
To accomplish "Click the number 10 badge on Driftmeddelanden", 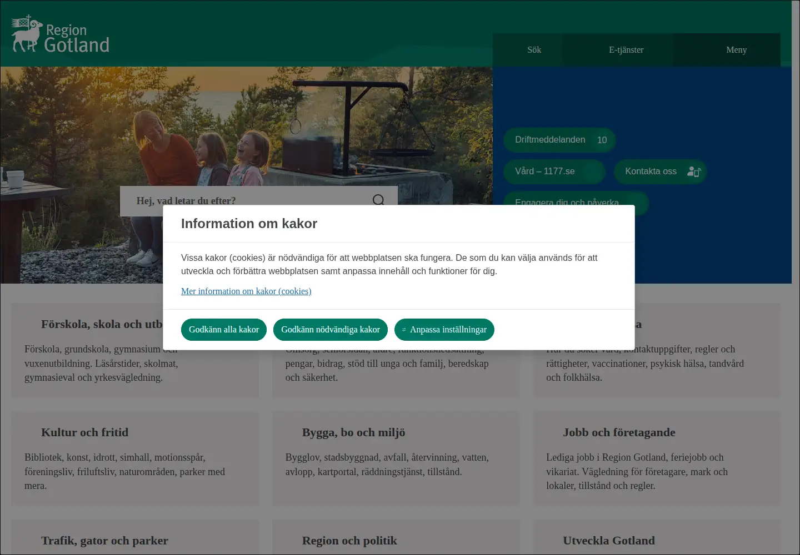I will (x=602, y=140).
